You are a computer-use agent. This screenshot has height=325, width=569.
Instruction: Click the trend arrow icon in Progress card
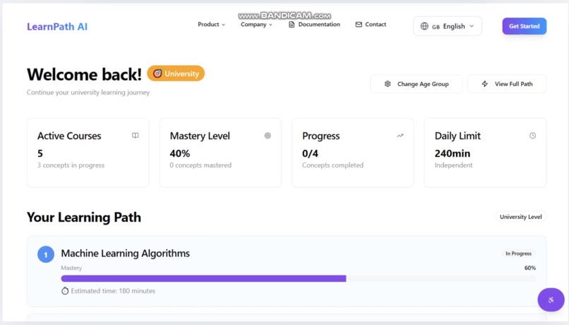click(x=400, y=136)
